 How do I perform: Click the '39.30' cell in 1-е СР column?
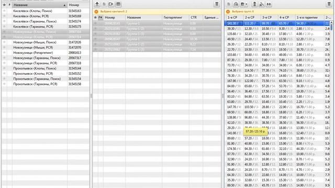(x=234, y=29)
